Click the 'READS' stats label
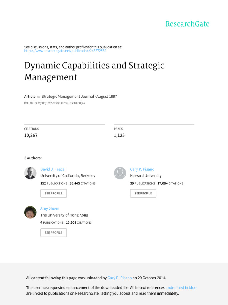 (x=118, y=129)
